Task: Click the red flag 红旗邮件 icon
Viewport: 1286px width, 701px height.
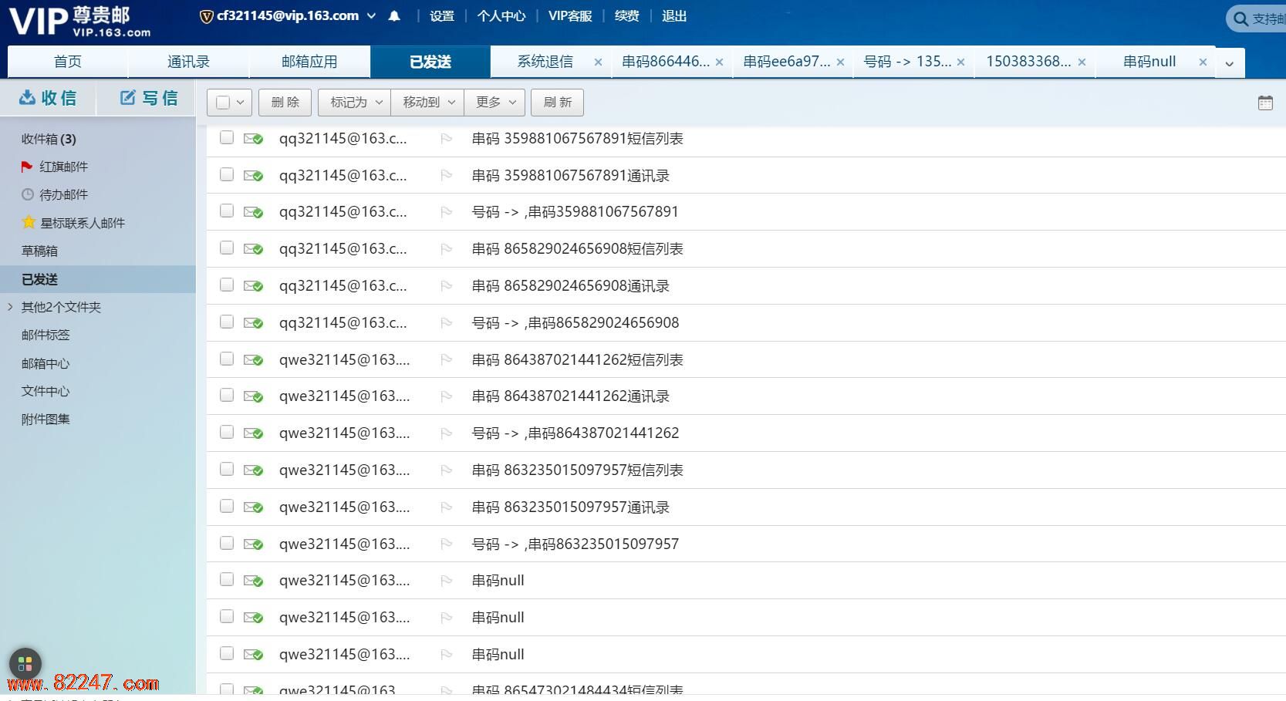Action: 27,167
